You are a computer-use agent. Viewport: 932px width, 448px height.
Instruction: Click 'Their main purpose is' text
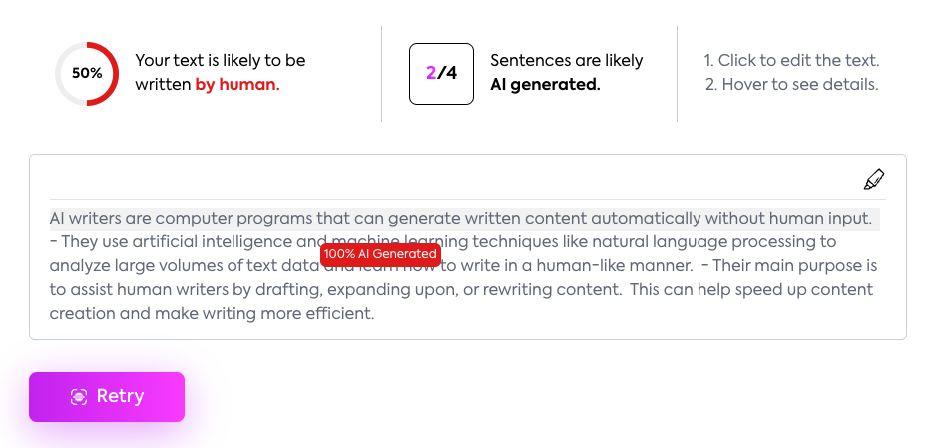pyautogui.click(x=794, y=266)
